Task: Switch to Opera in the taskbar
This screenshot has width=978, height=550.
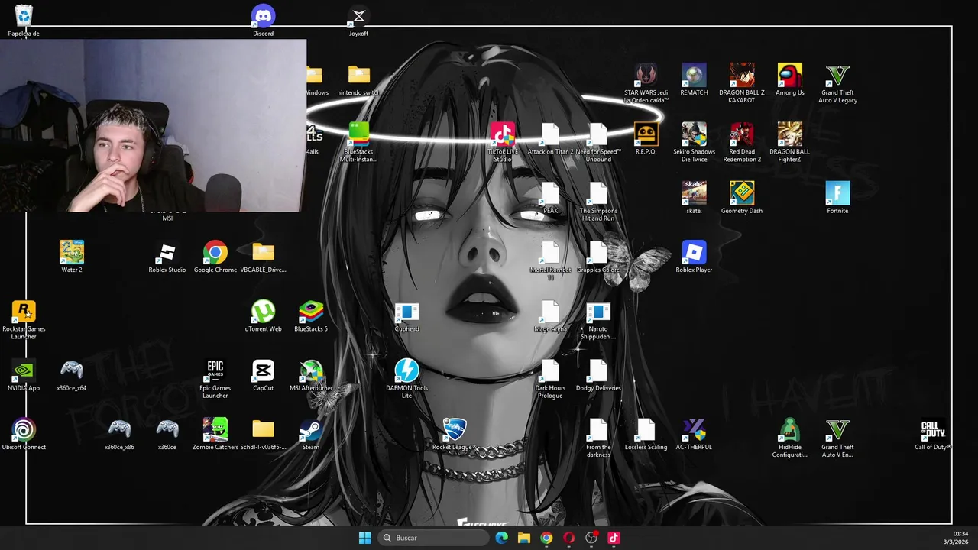Action: point(568,538)
